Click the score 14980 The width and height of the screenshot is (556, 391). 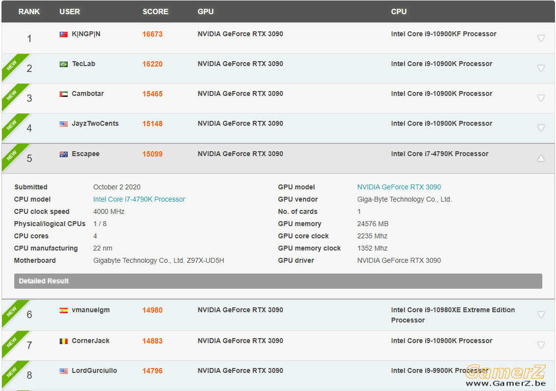[x=152, y=310]
